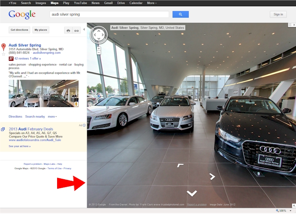The width and height of the screenshot is (296, 214).
Task: Open 2013 Audi February Deals ad
Action: point(31,129)
